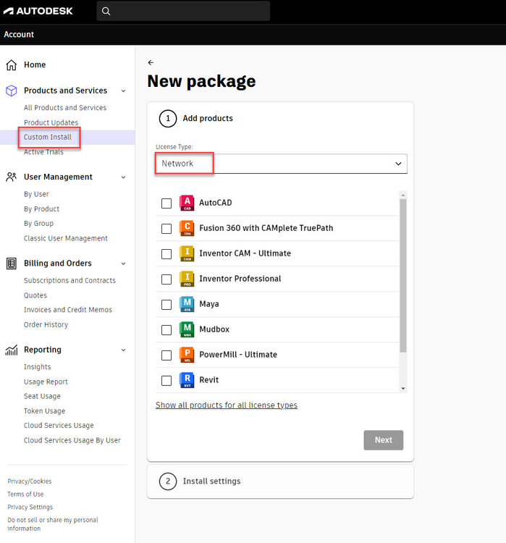
Task: Click the PowerMill - Ultimate icon
Action: click(x=187, y=355)
